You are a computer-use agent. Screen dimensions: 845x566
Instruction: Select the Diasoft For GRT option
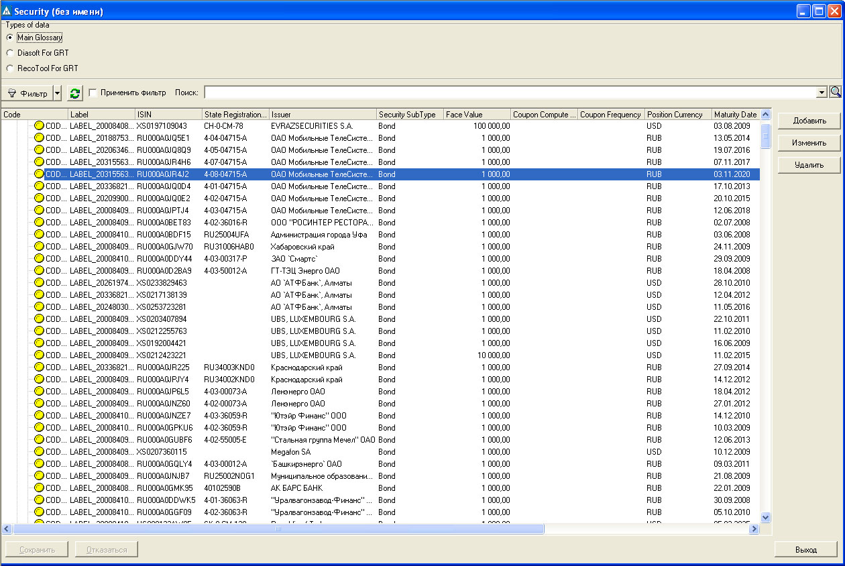(x=9, y=53)
